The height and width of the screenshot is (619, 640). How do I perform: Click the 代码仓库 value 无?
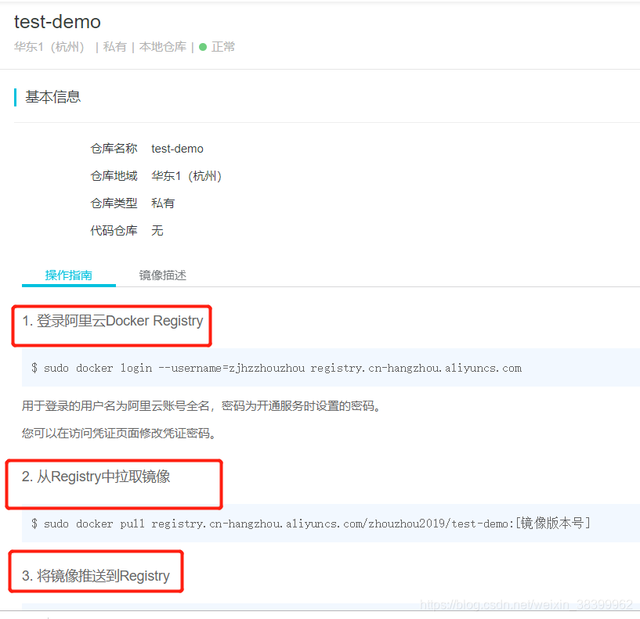[x=157, y=230]
